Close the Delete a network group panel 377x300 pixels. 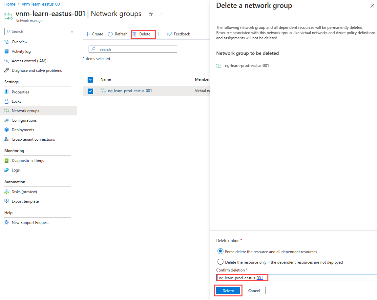[372, 6]
